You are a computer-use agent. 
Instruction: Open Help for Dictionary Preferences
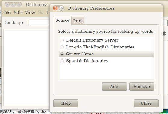point(66,103)
